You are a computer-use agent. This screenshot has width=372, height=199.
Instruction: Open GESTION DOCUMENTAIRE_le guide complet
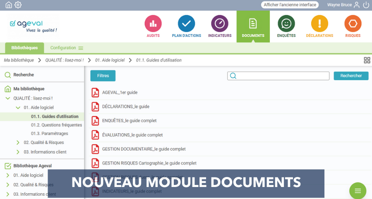[144, 149]
